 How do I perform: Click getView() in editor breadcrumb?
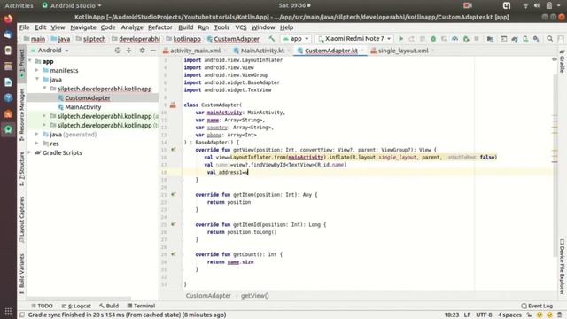255,295
